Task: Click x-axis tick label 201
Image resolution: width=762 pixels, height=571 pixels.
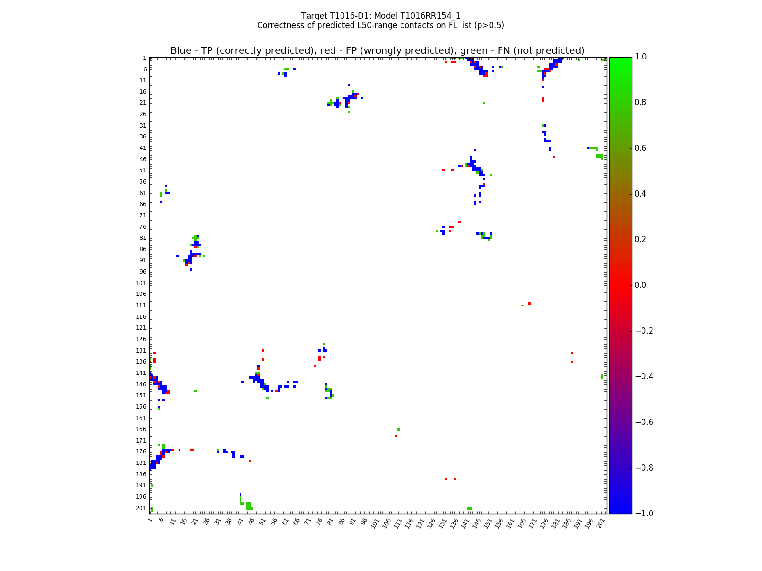Action: [x=601, y=523]
